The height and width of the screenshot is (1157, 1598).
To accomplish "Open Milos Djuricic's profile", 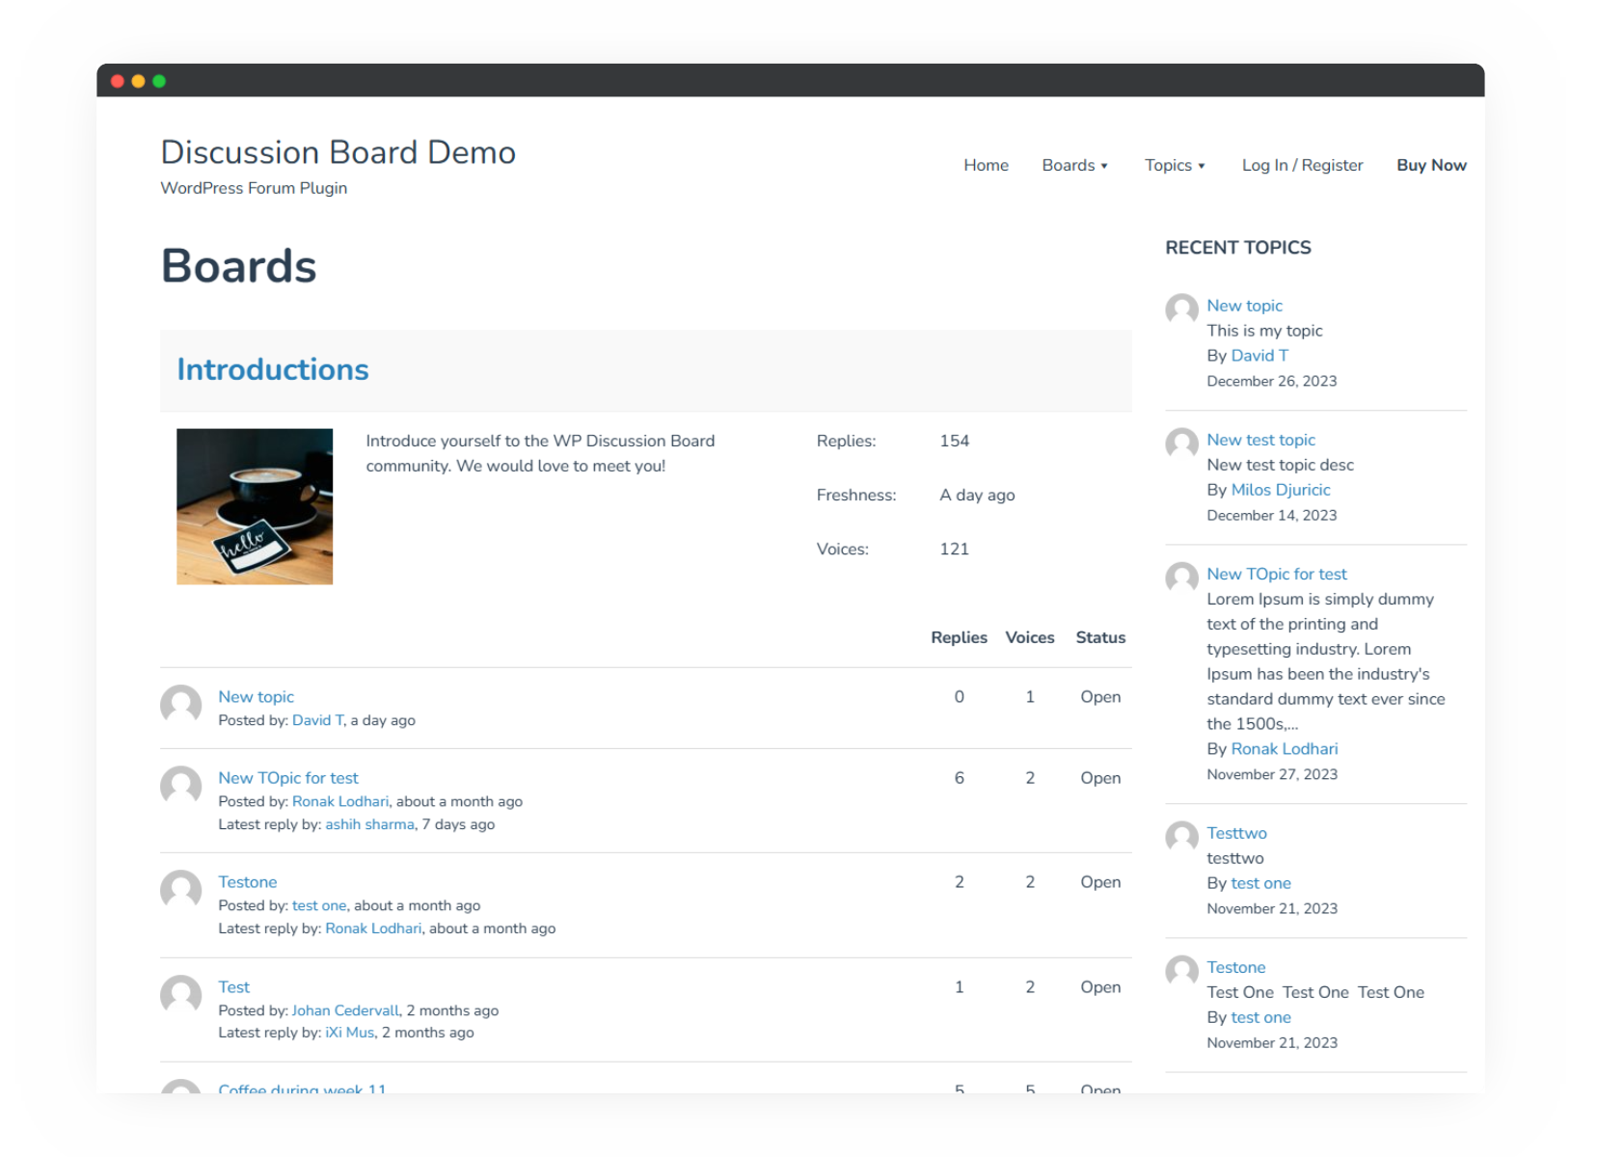I will coord(1281,490).
